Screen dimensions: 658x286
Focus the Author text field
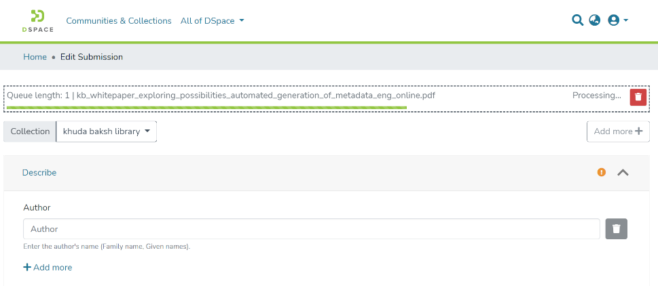coord(311,229)
